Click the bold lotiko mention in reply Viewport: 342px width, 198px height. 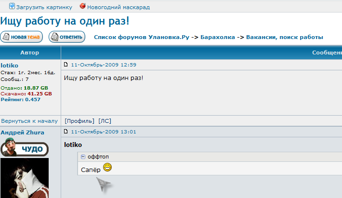[73, 145]
